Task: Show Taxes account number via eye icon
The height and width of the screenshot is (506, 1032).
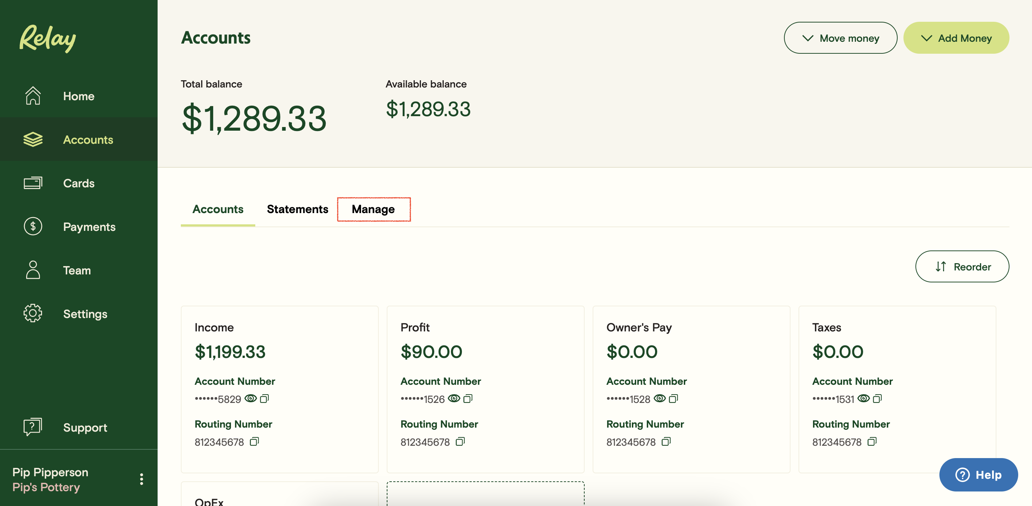Action: coord(864,399)
